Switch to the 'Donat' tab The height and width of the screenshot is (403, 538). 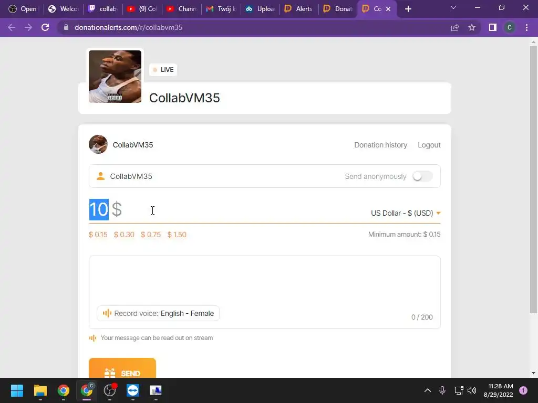click(338, 9)
